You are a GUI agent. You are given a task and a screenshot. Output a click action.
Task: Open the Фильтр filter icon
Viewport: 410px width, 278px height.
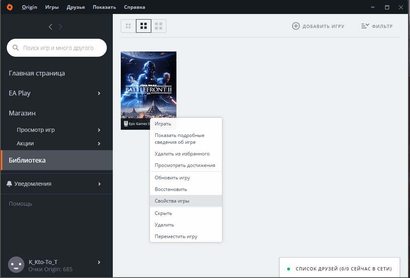(x=365, y=26)
